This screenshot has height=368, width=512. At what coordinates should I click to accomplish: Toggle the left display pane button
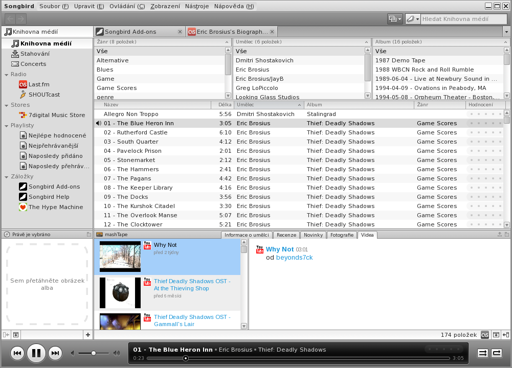[x=16, y=335]
